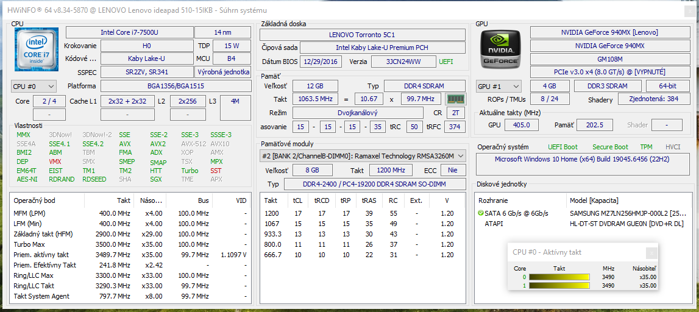The image size is (699, 312).
Task: Click the TPM label
Action: coord(647,147)
